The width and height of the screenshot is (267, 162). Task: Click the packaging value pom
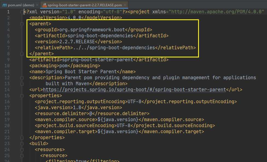point(63,66)
